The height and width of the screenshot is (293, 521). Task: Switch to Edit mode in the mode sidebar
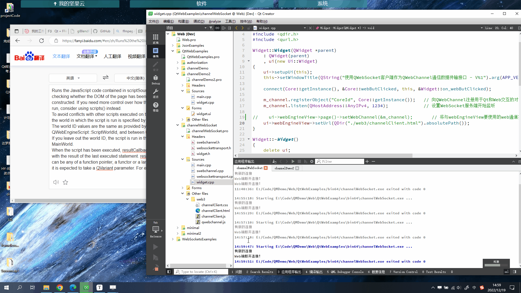tap(155, 52)
